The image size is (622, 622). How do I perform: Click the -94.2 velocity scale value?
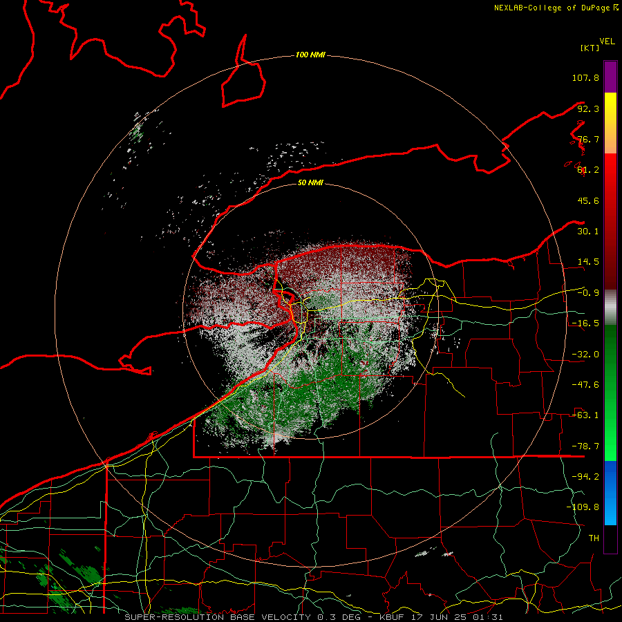(585, 477)
